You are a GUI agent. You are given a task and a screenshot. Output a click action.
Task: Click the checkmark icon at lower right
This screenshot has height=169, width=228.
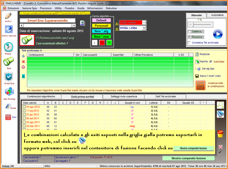coord(220,152)
